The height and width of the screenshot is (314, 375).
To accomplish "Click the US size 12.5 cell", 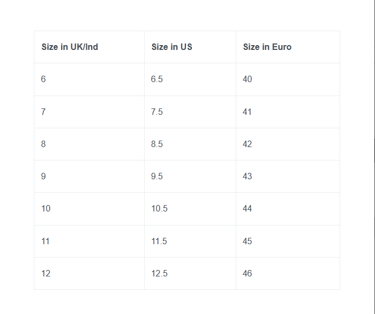I will (x=159, y=274).
